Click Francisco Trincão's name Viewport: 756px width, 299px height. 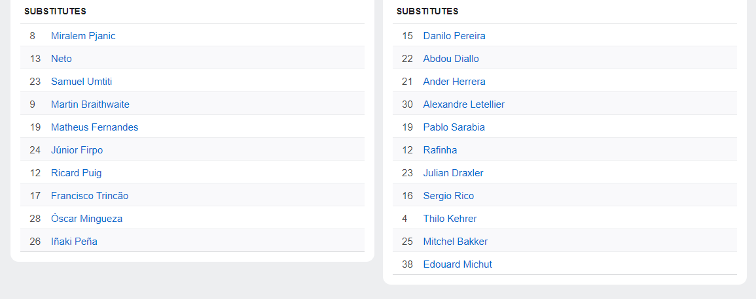[90, 196]
